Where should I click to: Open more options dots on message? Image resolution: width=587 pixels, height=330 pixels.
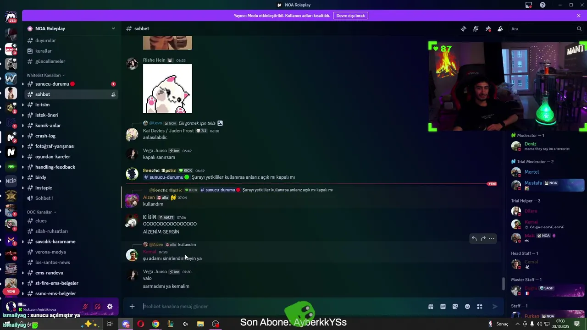point(492,238)
